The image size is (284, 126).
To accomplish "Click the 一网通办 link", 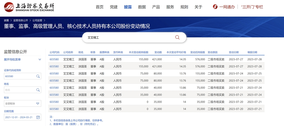I will pyautogui.click(x=227, y=7).
